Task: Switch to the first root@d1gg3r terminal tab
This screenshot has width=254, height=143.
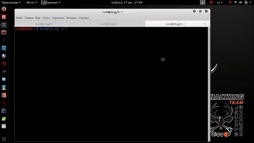Action: (x=45, y=24)
